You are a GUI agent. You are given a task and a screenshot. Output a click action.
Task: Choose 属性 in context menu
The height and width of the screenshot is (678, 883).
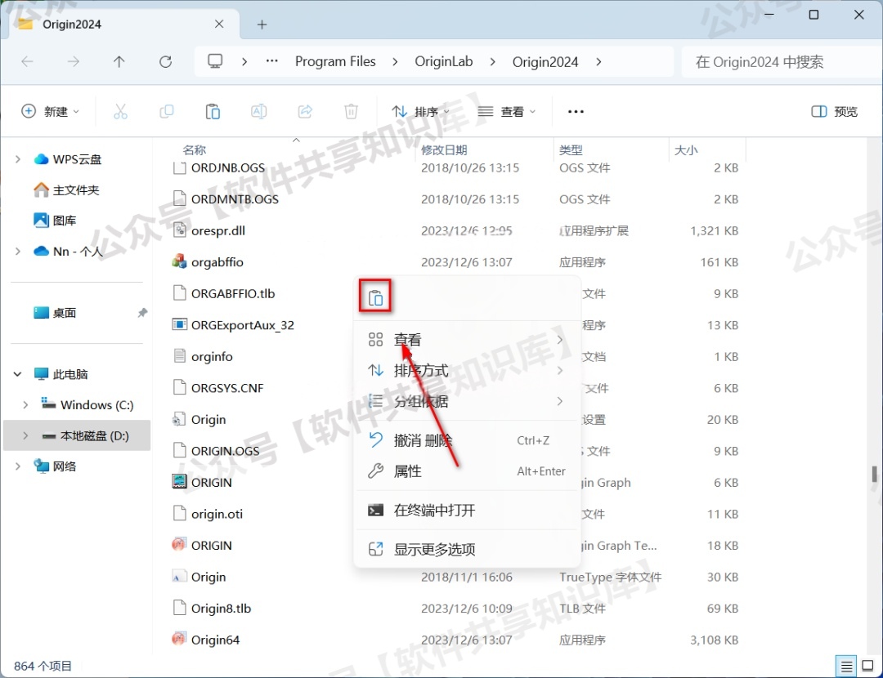coord(467,471)
